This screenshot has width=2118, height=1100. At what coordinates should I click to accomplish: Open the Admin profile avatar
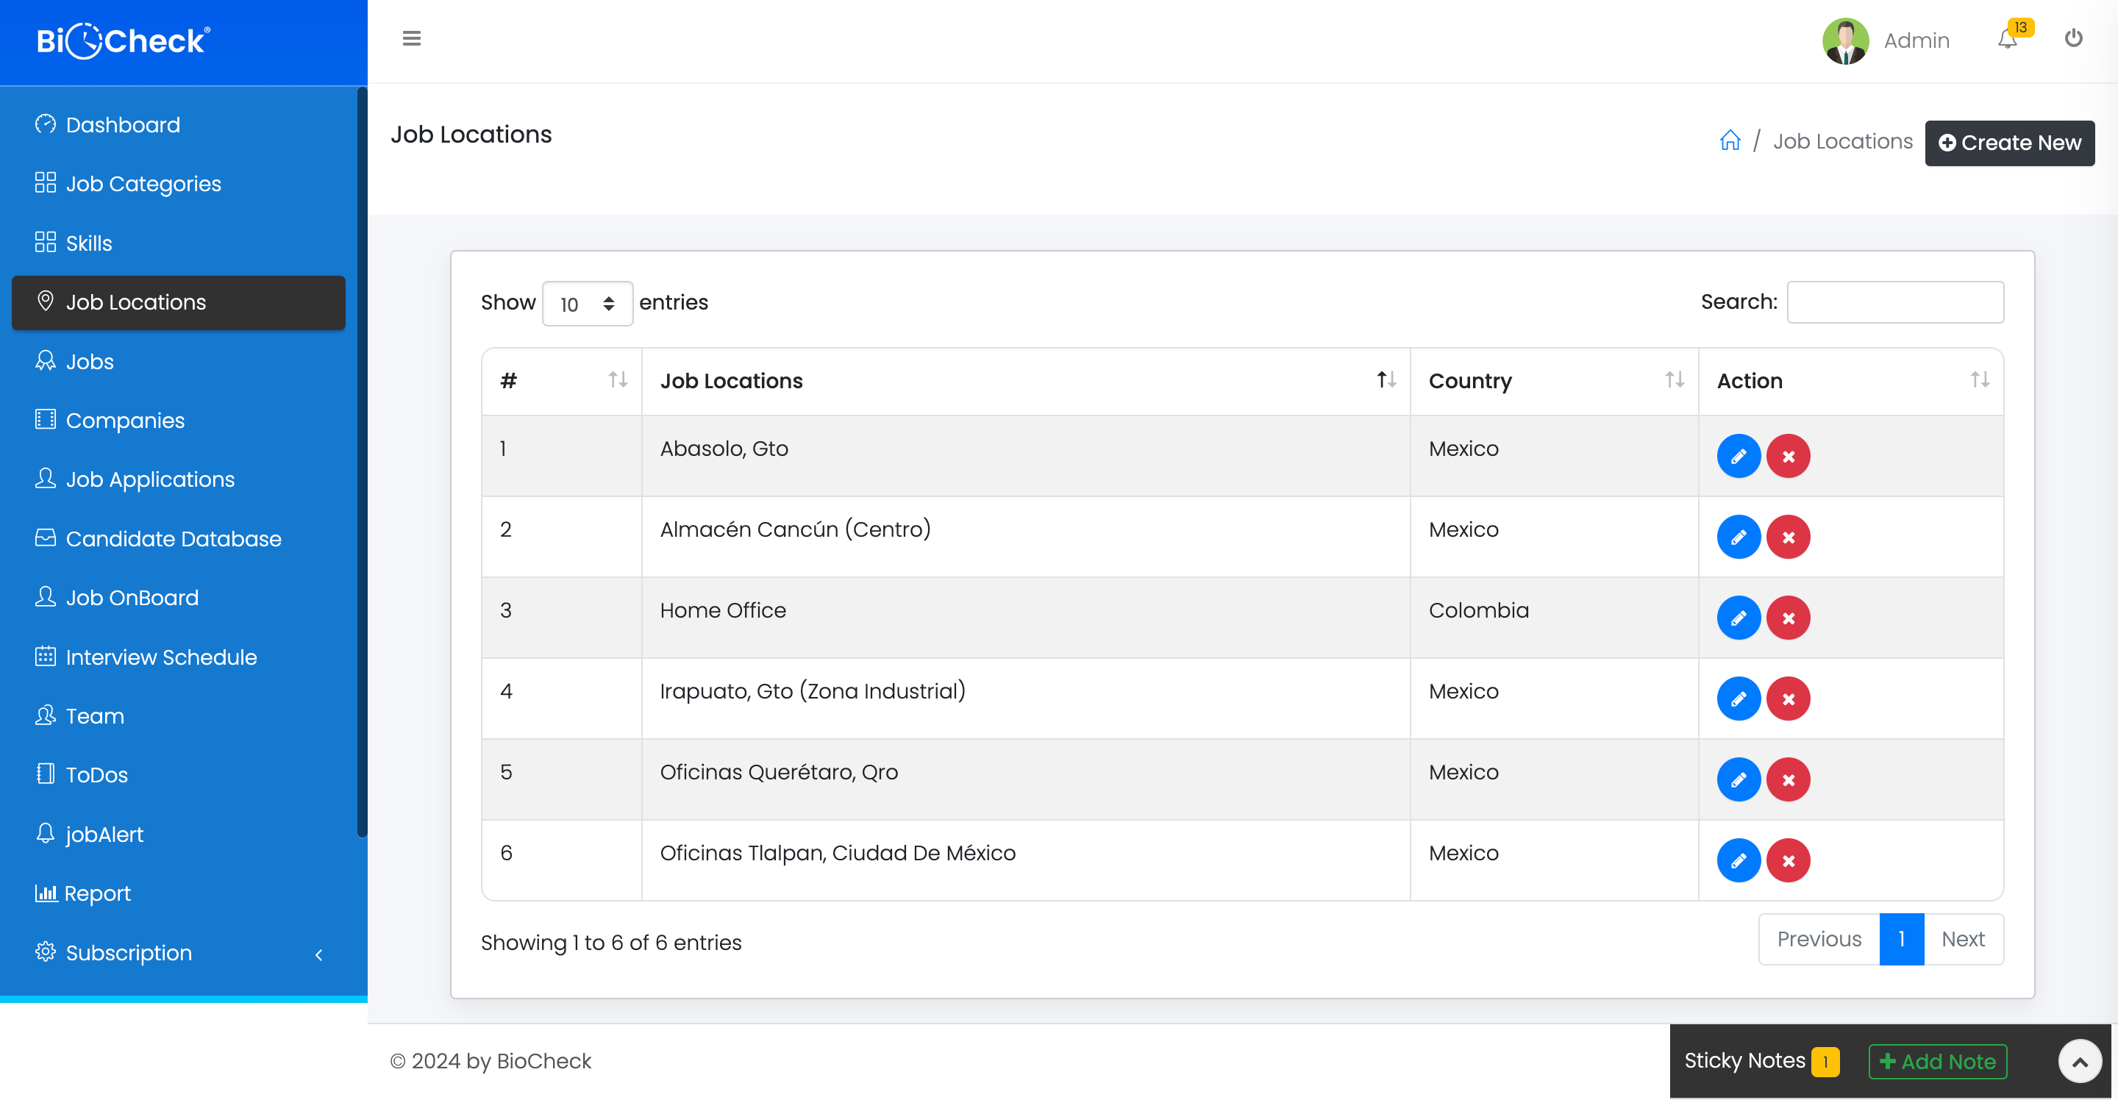1845,40
